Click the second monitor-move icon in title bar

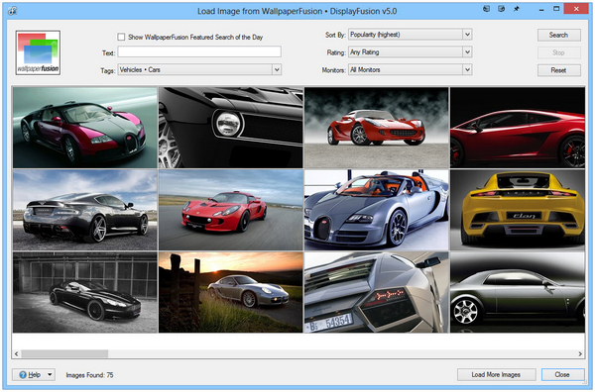pos(501,9)
